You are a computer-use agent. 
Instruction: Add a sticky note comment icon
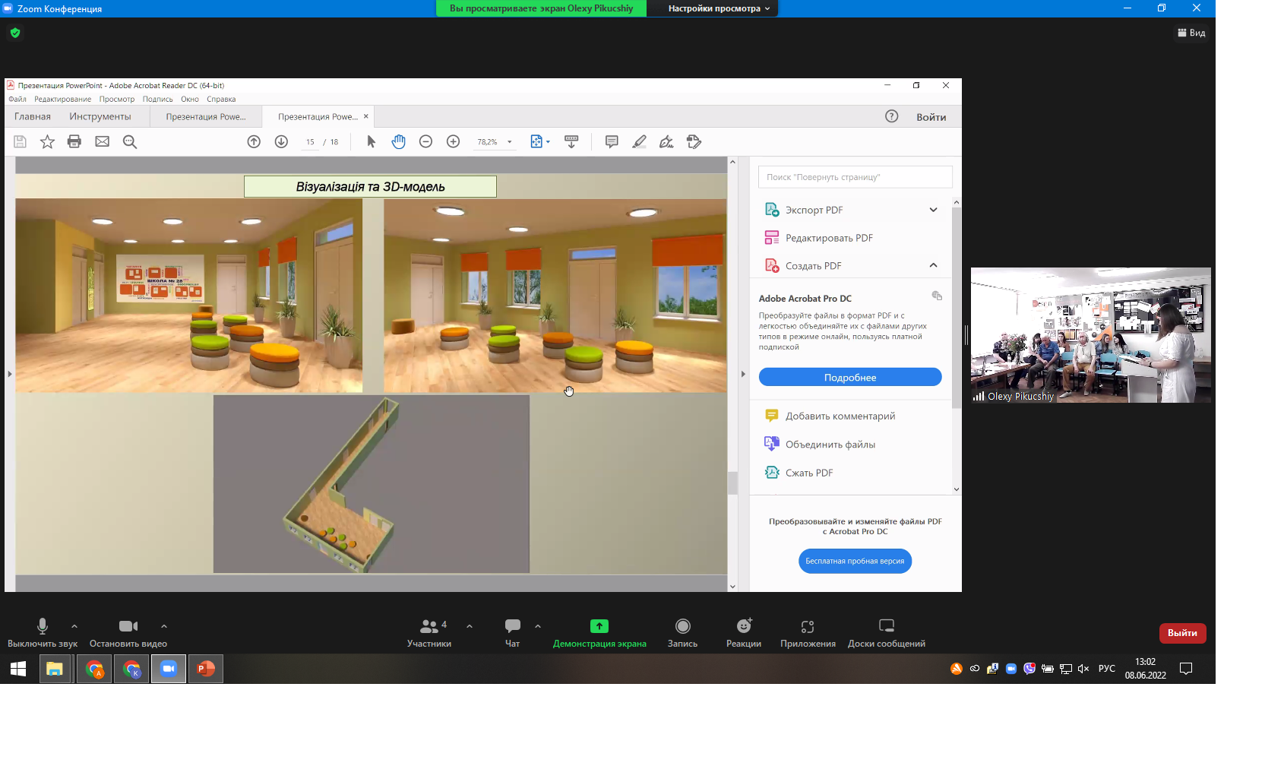click(x=612, y=141)
